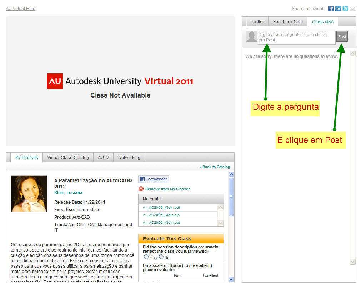Select Yes for session description accuracy

146,257
